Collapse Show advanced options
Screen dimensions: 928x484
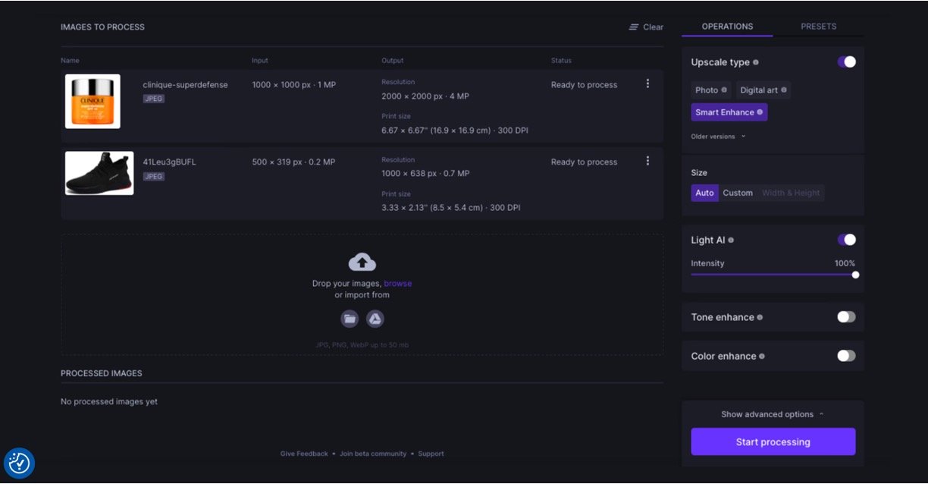tap(772, 414)
